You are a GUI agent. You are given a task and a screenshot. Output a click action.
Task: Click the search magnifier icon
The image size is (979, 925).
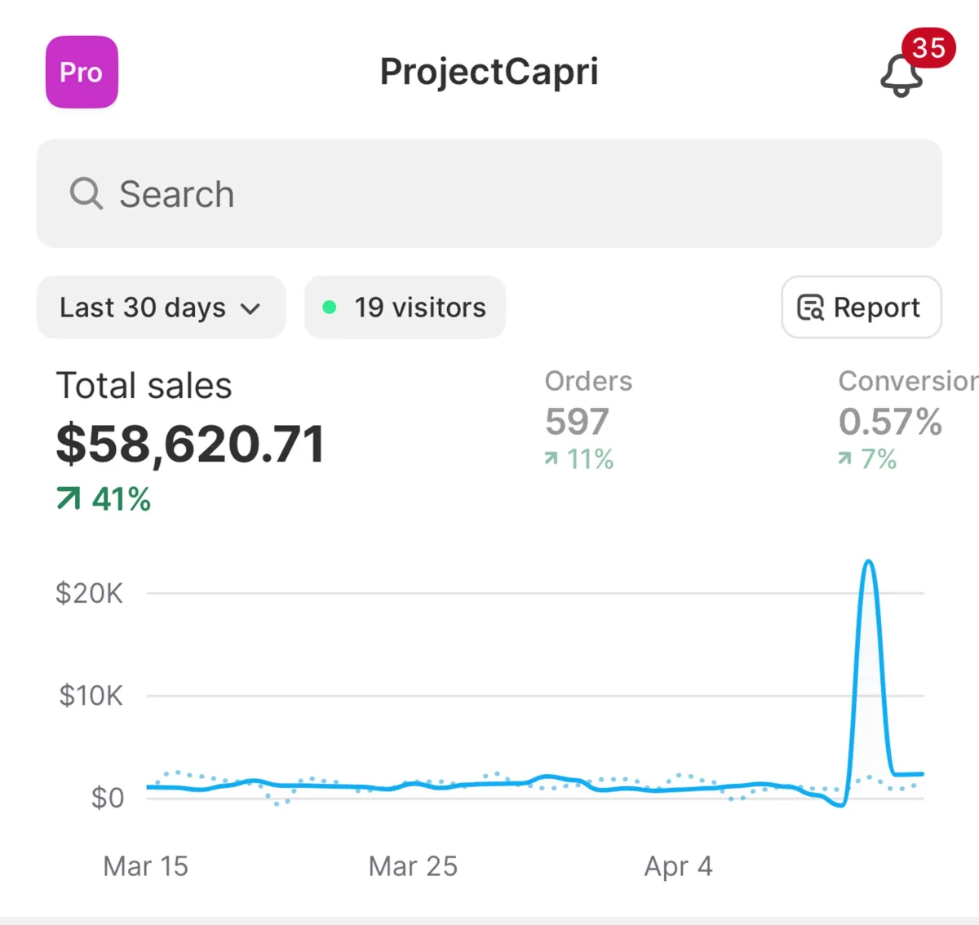coord(86,194)
